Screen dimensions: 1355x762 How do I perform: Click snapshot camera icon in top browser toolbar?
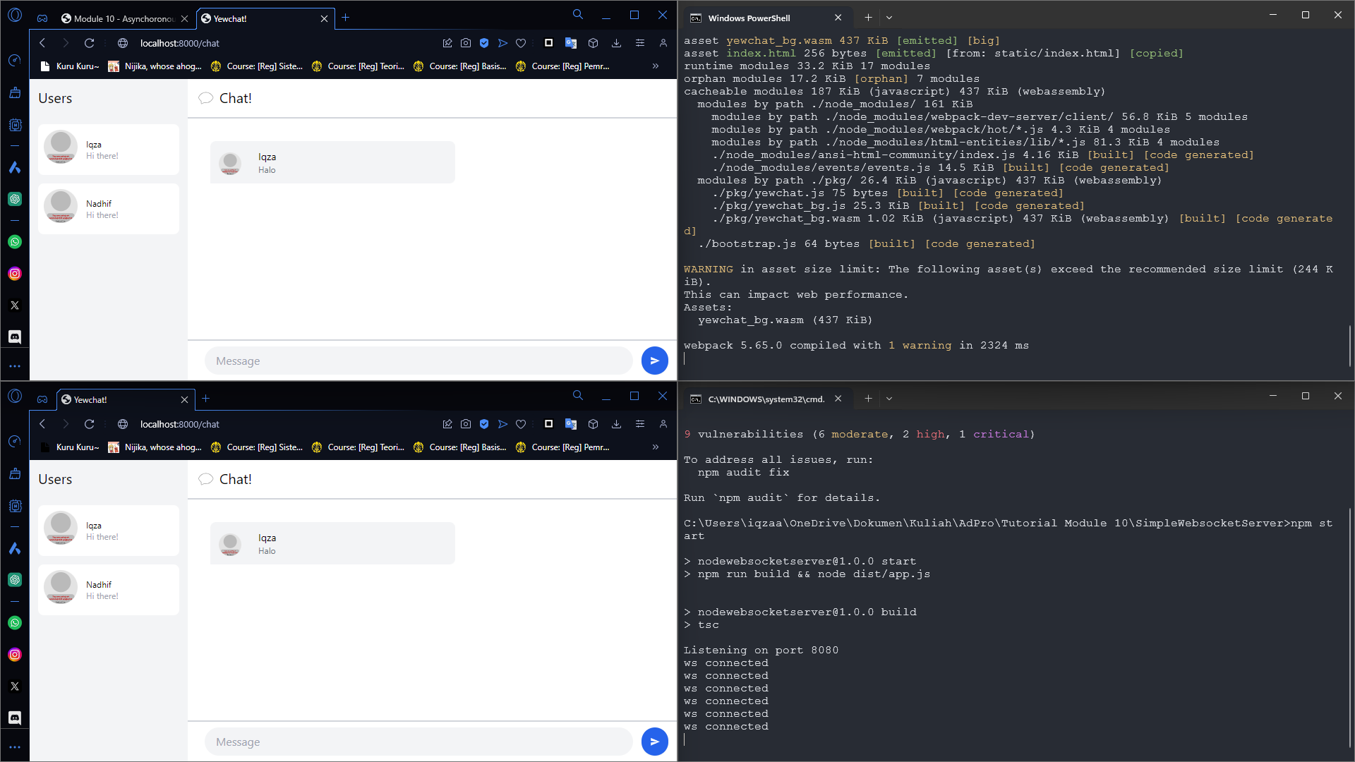click(466, 43)
